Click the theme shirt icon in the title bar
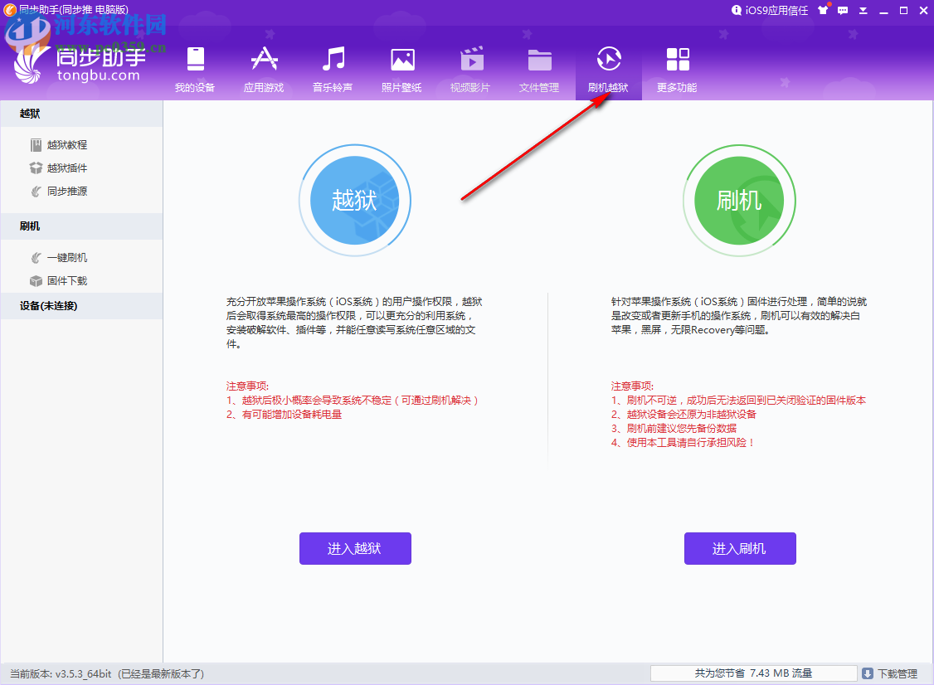 click(x=821, y=10)
